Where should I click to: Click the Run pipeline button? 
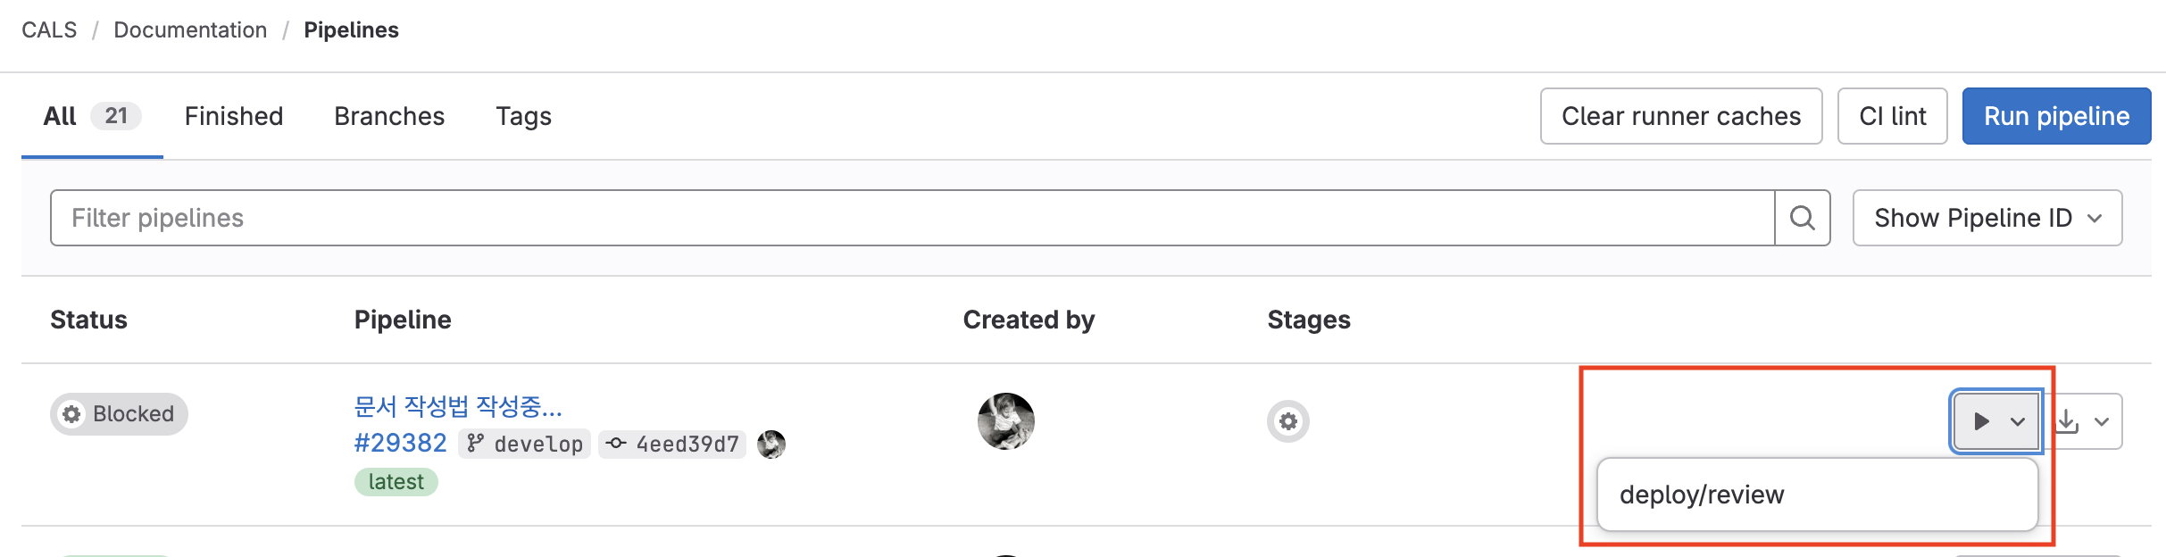click(2056, 116)
